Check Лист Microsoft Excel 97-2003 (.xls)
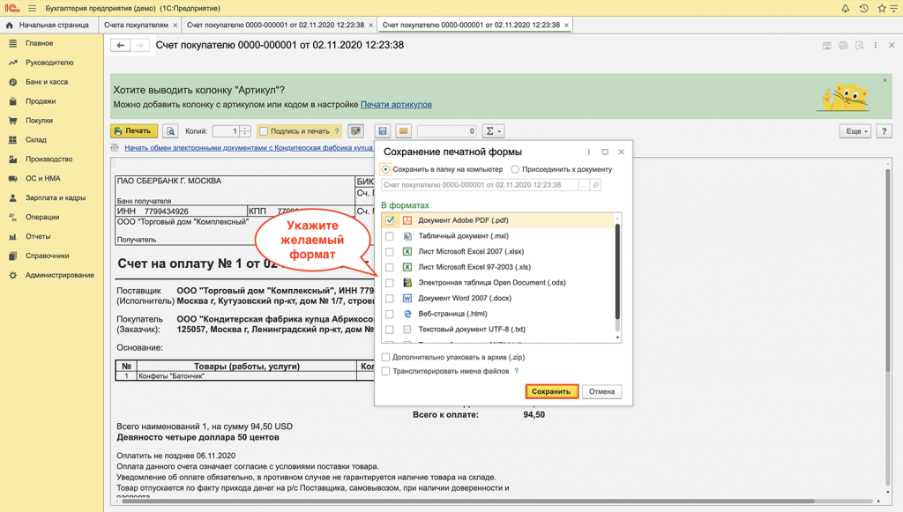 [x=390, y=267]
